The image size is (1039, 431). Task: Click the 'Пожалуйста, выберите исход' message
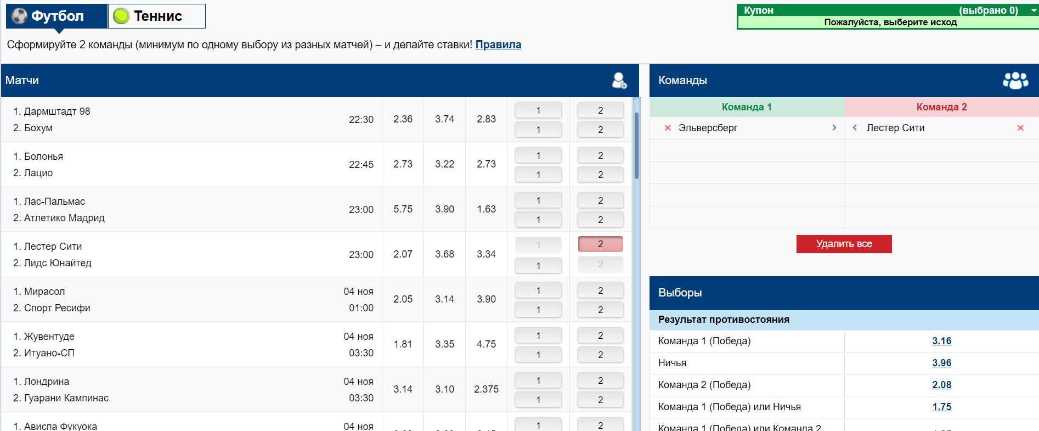[x=890, y=22]
